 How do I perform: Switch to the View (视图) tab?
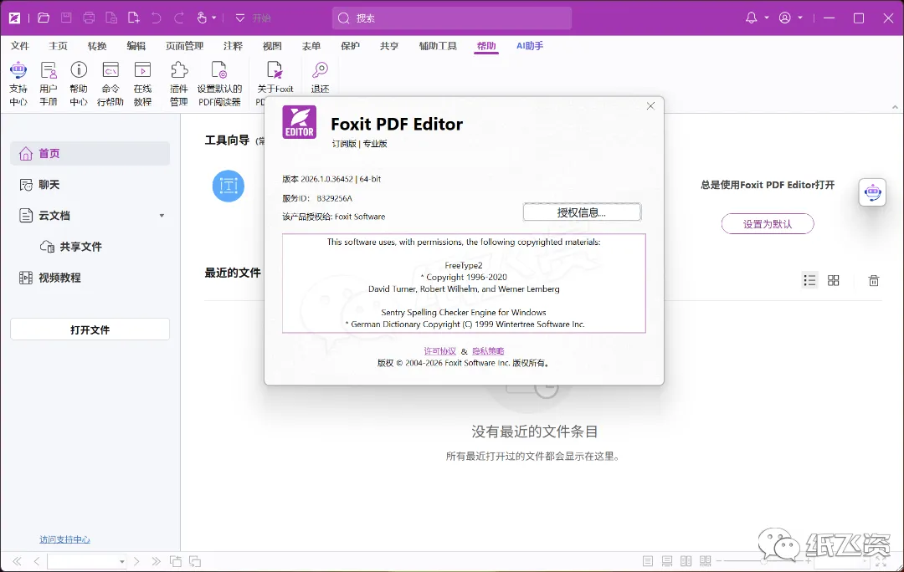[272, 46]
